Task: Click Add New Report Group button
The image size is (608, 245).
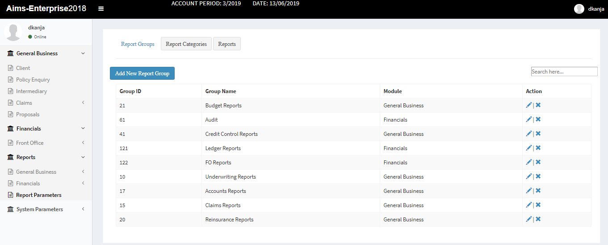Action: [x=142, y=73]
